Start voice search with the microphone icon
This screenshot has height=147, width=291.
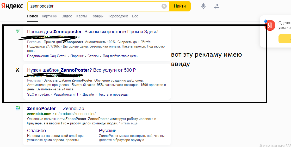pos(203,6)
